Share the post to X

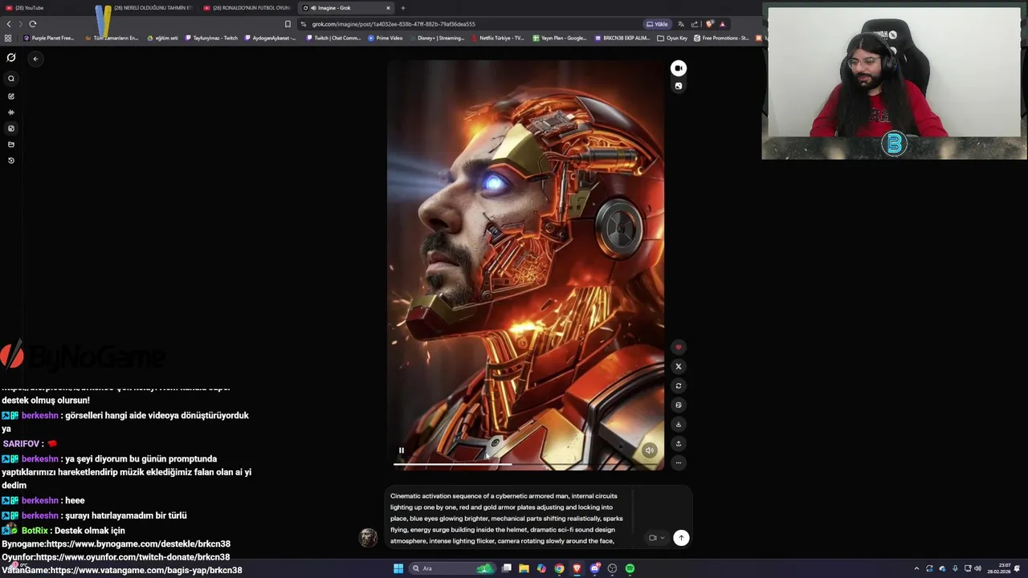tap(679, 366)
